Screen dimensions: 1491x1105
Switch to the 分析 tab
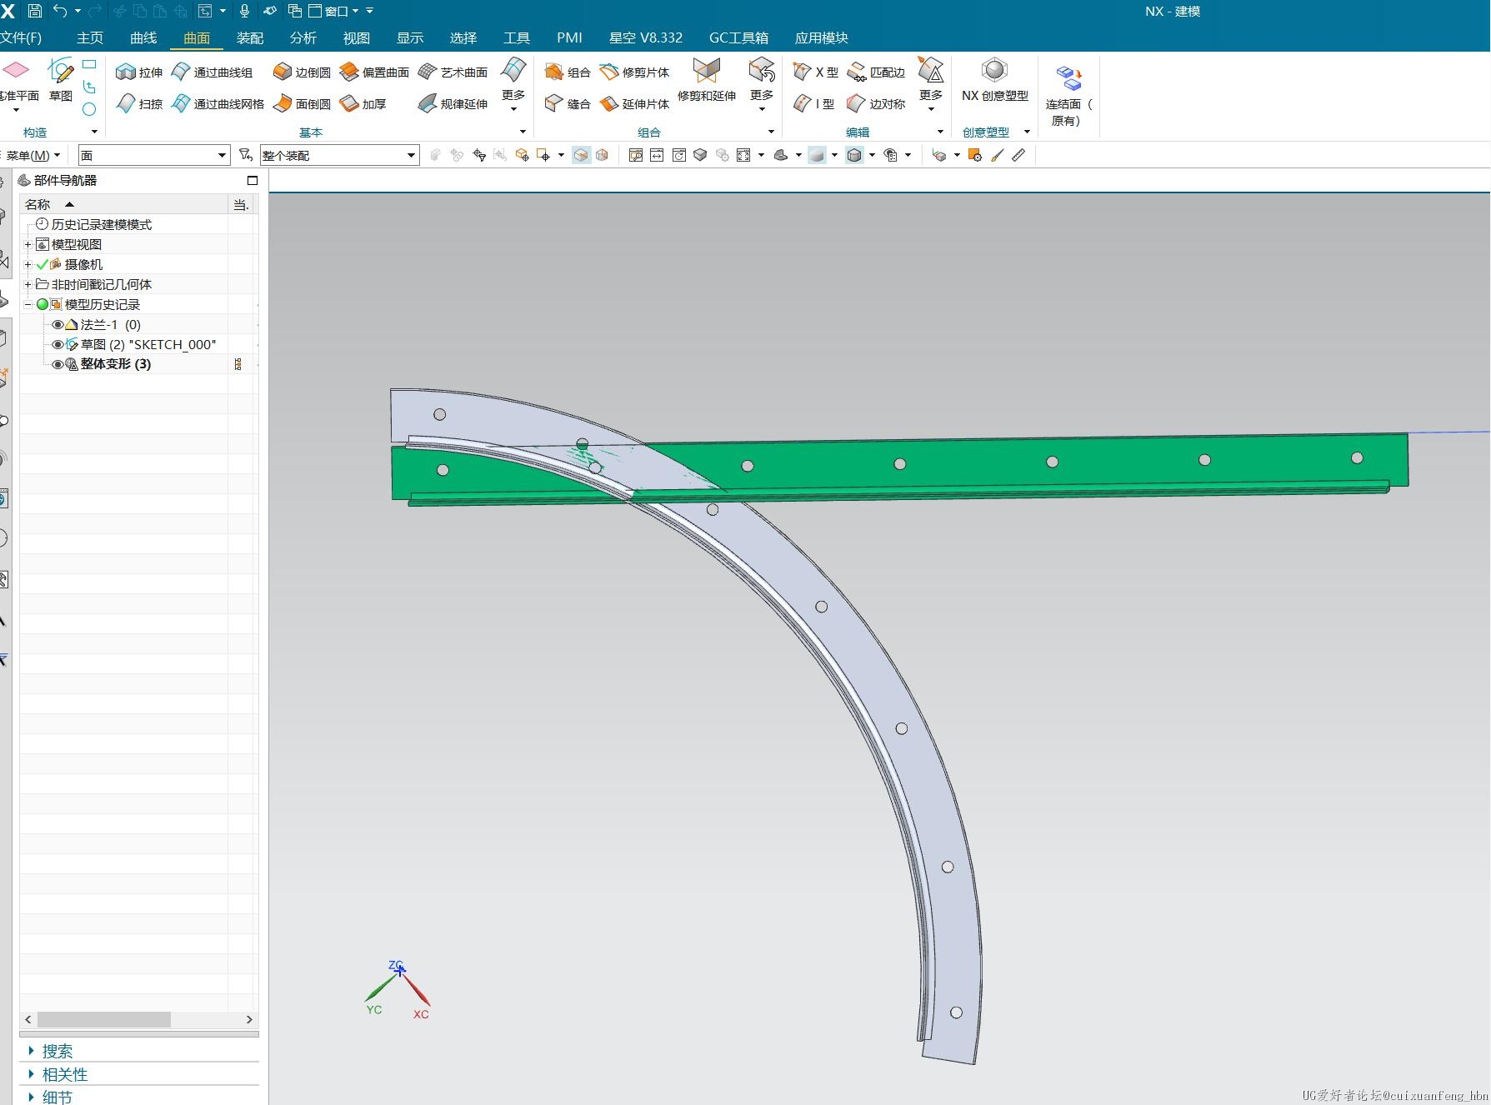[x=303, y=37]
